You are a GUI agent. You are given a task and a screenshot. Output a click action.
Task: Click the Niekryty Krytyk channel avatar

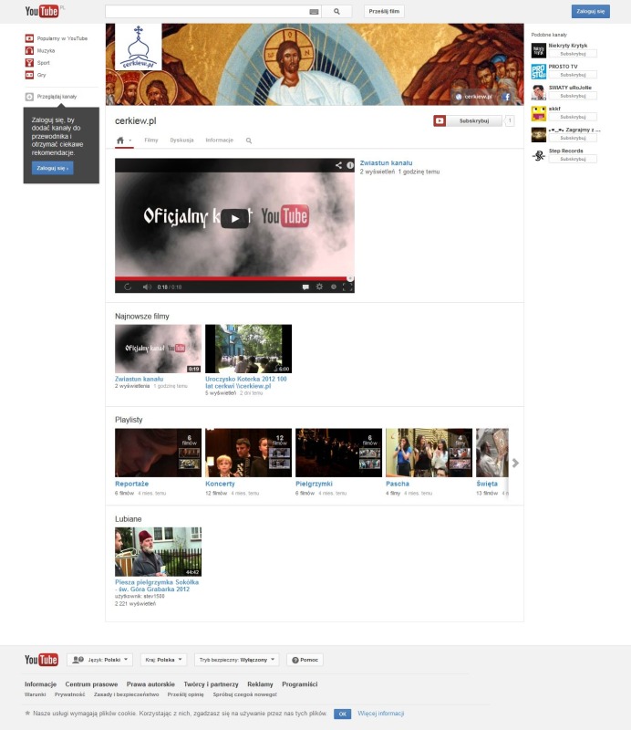[x=538, y=50]
